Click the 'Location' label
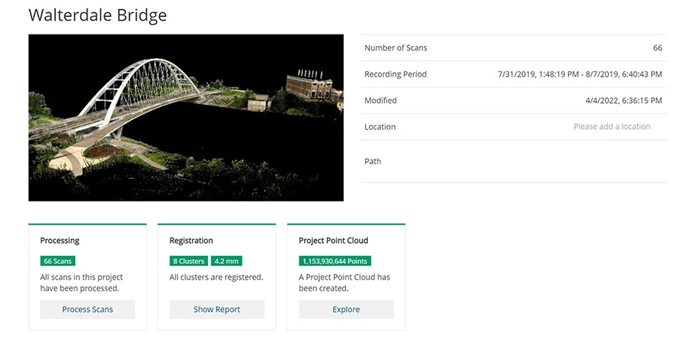 pos(380,127)
